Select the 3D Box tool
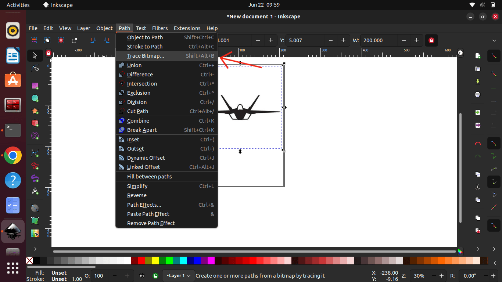The image size is (502, 282). (x=35, y=123)
